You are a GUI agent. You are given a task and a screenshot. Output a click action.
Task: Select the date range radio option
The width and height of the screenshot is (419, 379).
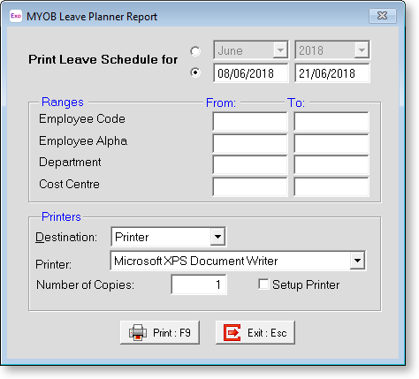195,72
